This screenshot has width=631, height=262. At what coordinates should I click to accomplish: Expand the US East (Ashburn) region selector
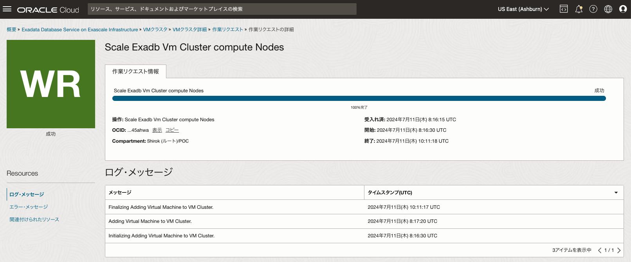pos(523,9)
